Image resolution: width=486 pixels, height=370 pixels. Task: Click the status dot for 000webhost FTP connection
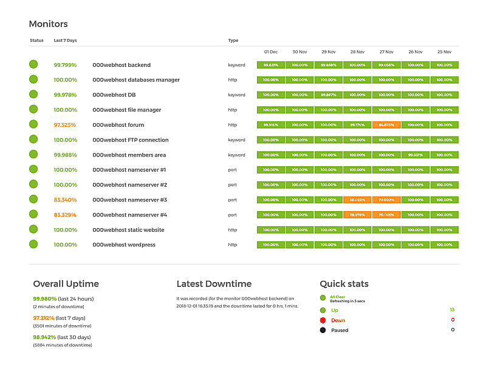point(33,140)
